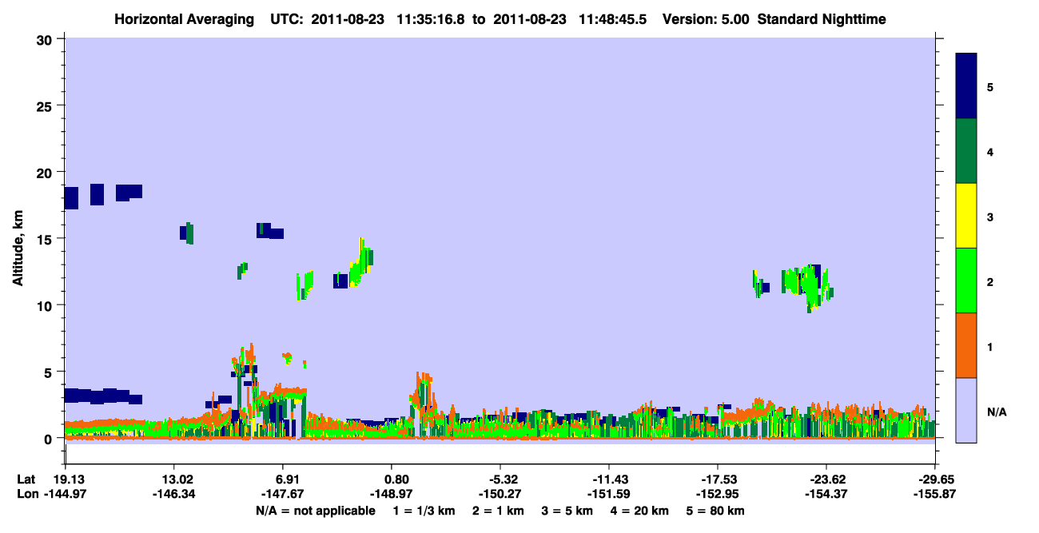Click longitude value '-155.87'
Screen dimensions: 1039x533
pos(935,494)
